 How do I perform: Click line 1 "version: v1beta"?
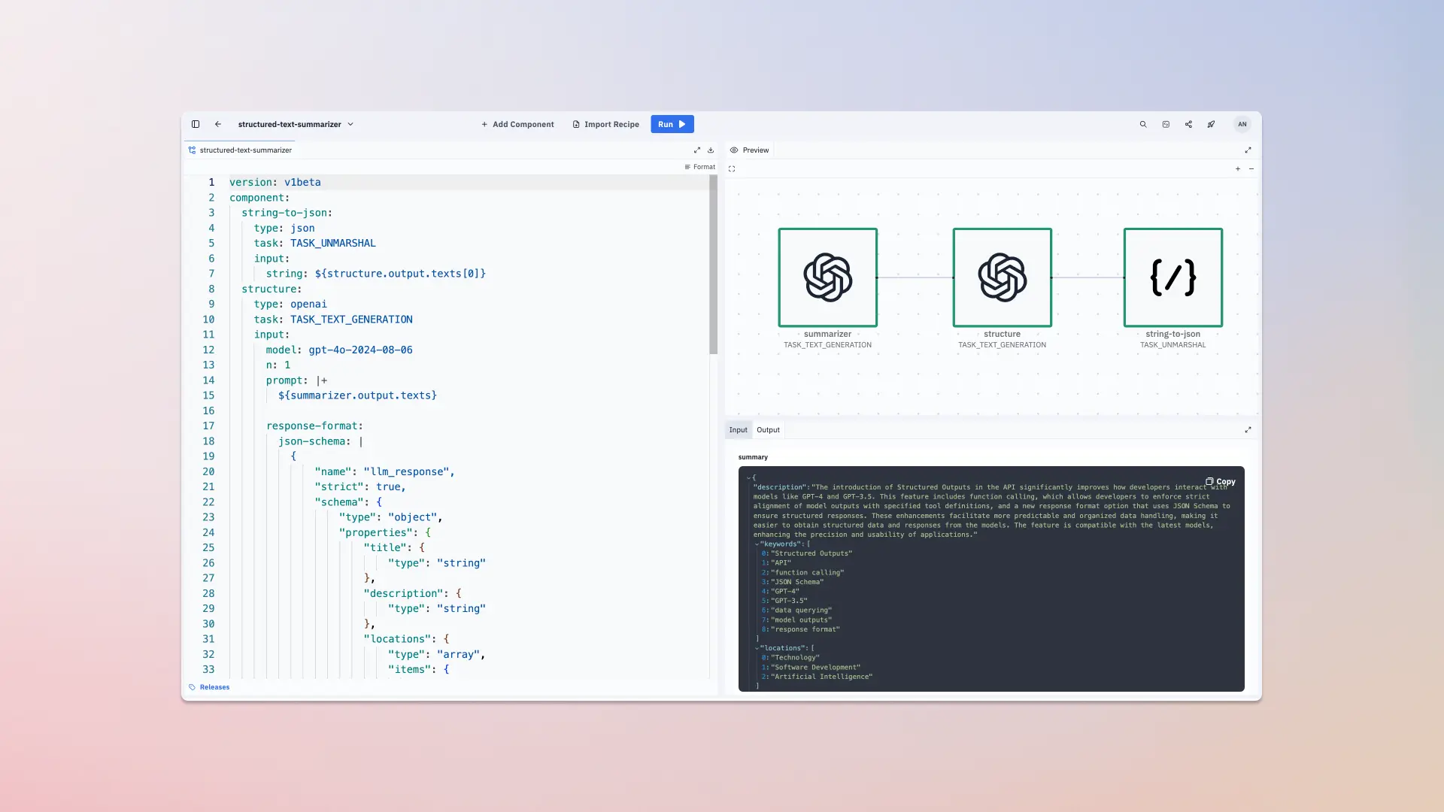pos(275,182)
